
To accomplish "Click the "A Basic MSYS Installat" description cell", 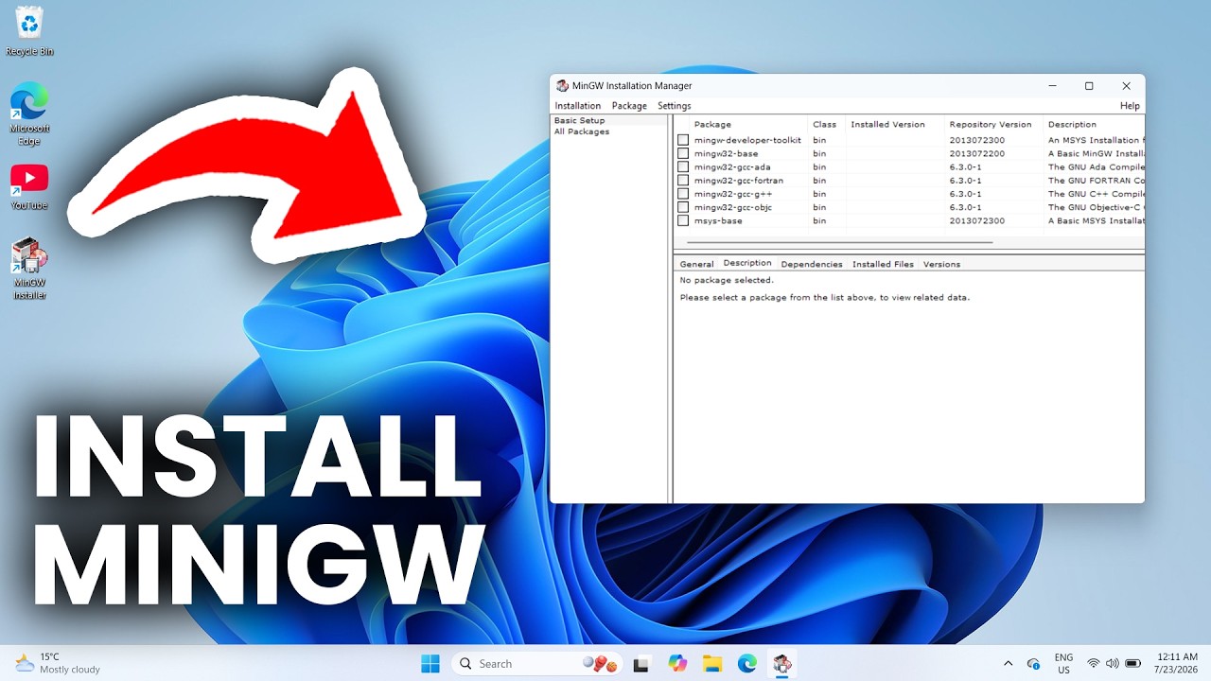I will click(x=1096, y=220).
